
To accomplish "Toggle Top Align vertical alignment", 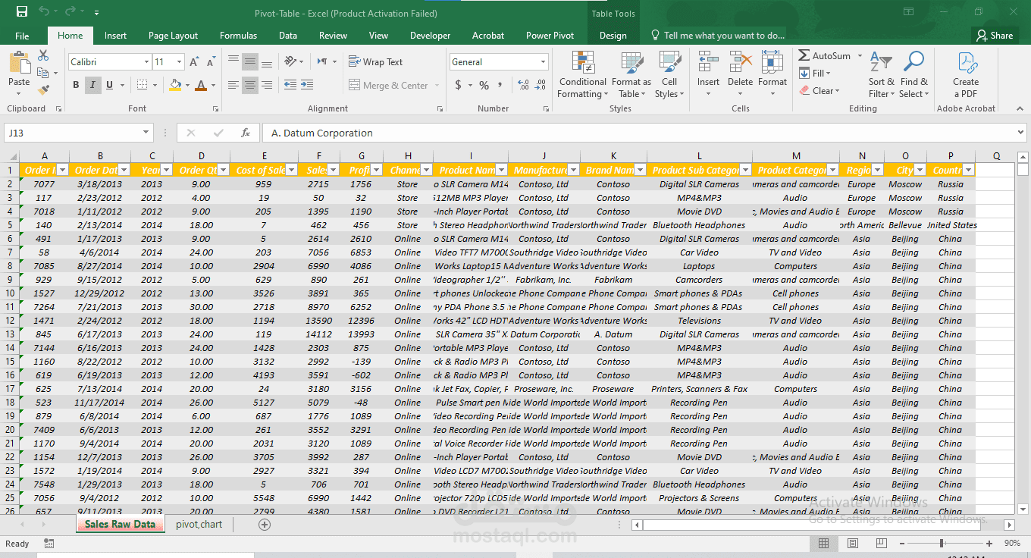I will (x=233, y=61).
